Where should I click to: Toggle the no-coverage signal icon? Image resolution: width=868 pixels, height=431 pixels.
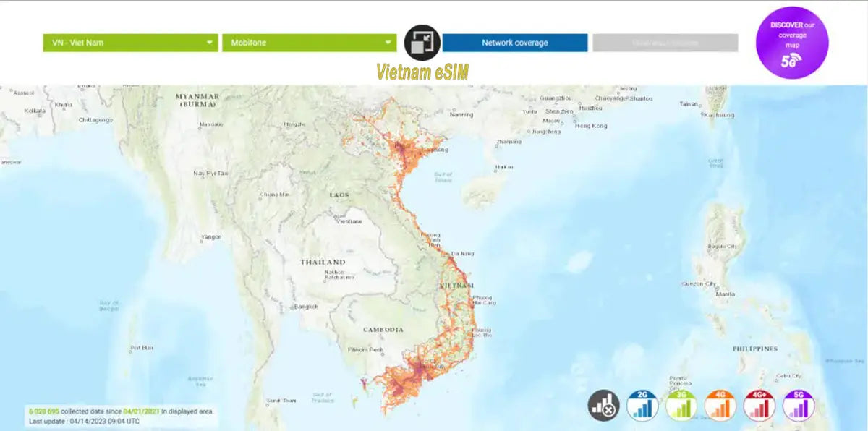click(603, 406)
